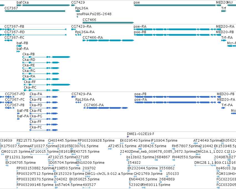The height and width of the screenshot is (189, 236).
Task: Select the snoRNA:Psi28S-2648 label
Action: pos(94,14)
